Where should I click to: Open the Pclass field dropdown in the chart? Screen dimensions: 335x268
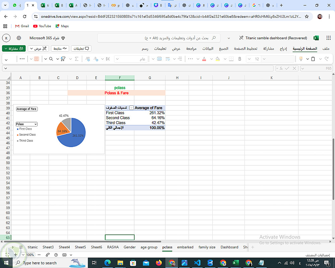click(36, 124)
